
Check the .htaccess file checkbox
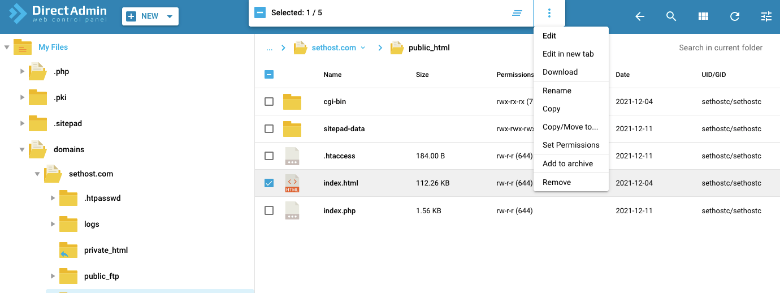tap(269, 156)
